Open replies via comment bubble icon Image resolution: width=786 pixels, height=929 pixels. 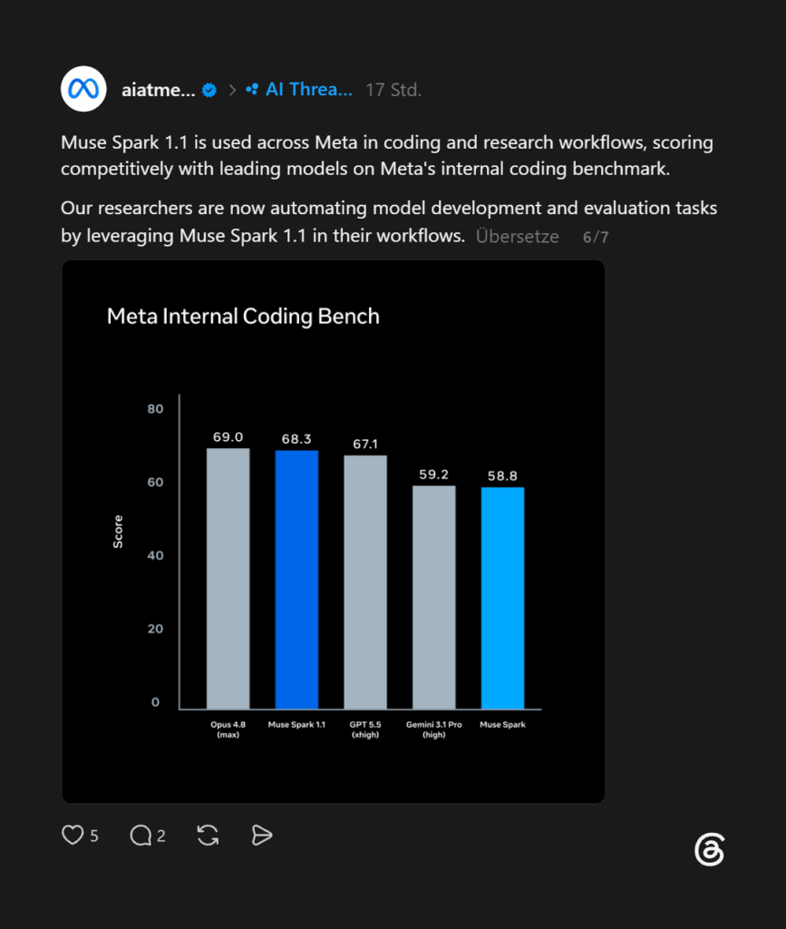(141, 836)
